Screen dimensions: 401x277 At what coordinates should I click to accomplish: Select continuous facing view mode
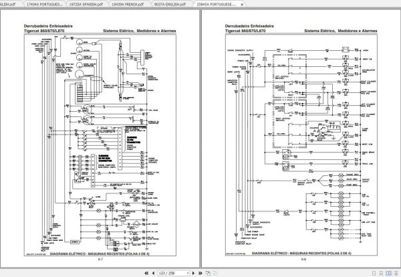pyautogui.click(x=396, y=274)
